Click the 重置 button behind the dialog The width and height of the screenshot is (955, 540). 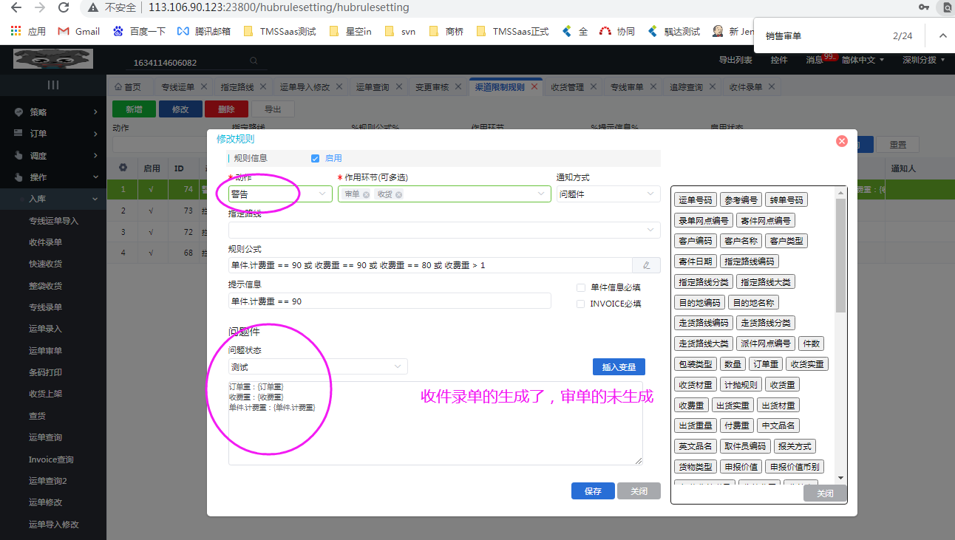click(897, 145)
